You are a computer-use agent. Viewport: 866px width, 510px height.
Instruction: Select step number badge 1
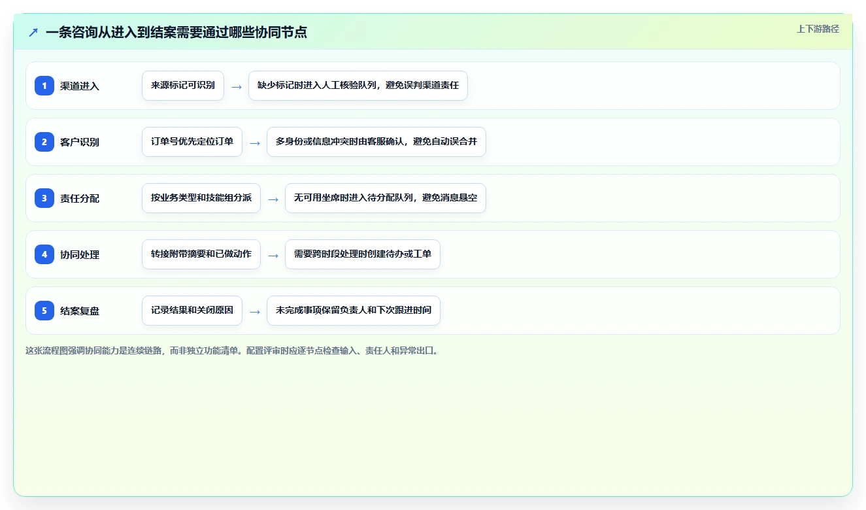[x=44, y=86]
